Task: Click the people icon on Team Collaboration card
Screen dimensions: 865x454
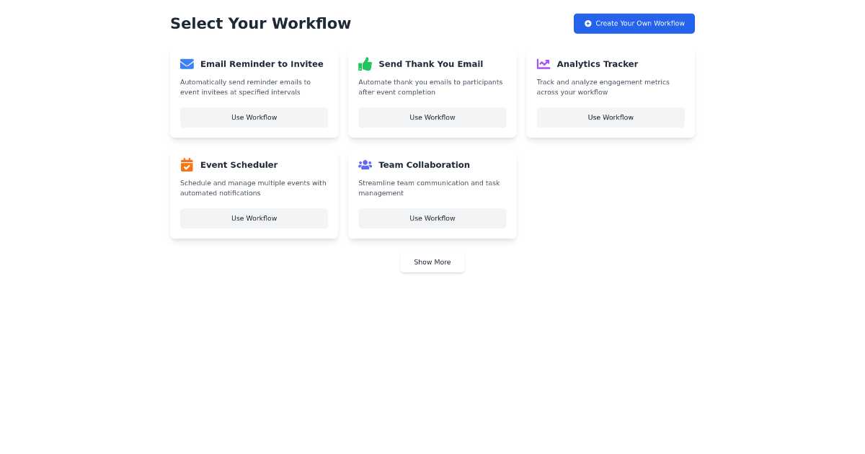Action: tap(365, 164)
